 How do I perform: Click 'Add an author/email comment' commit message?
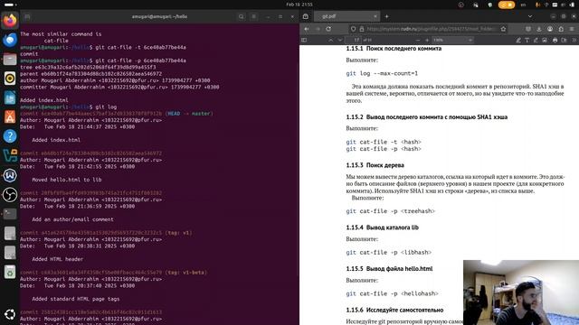72,219
